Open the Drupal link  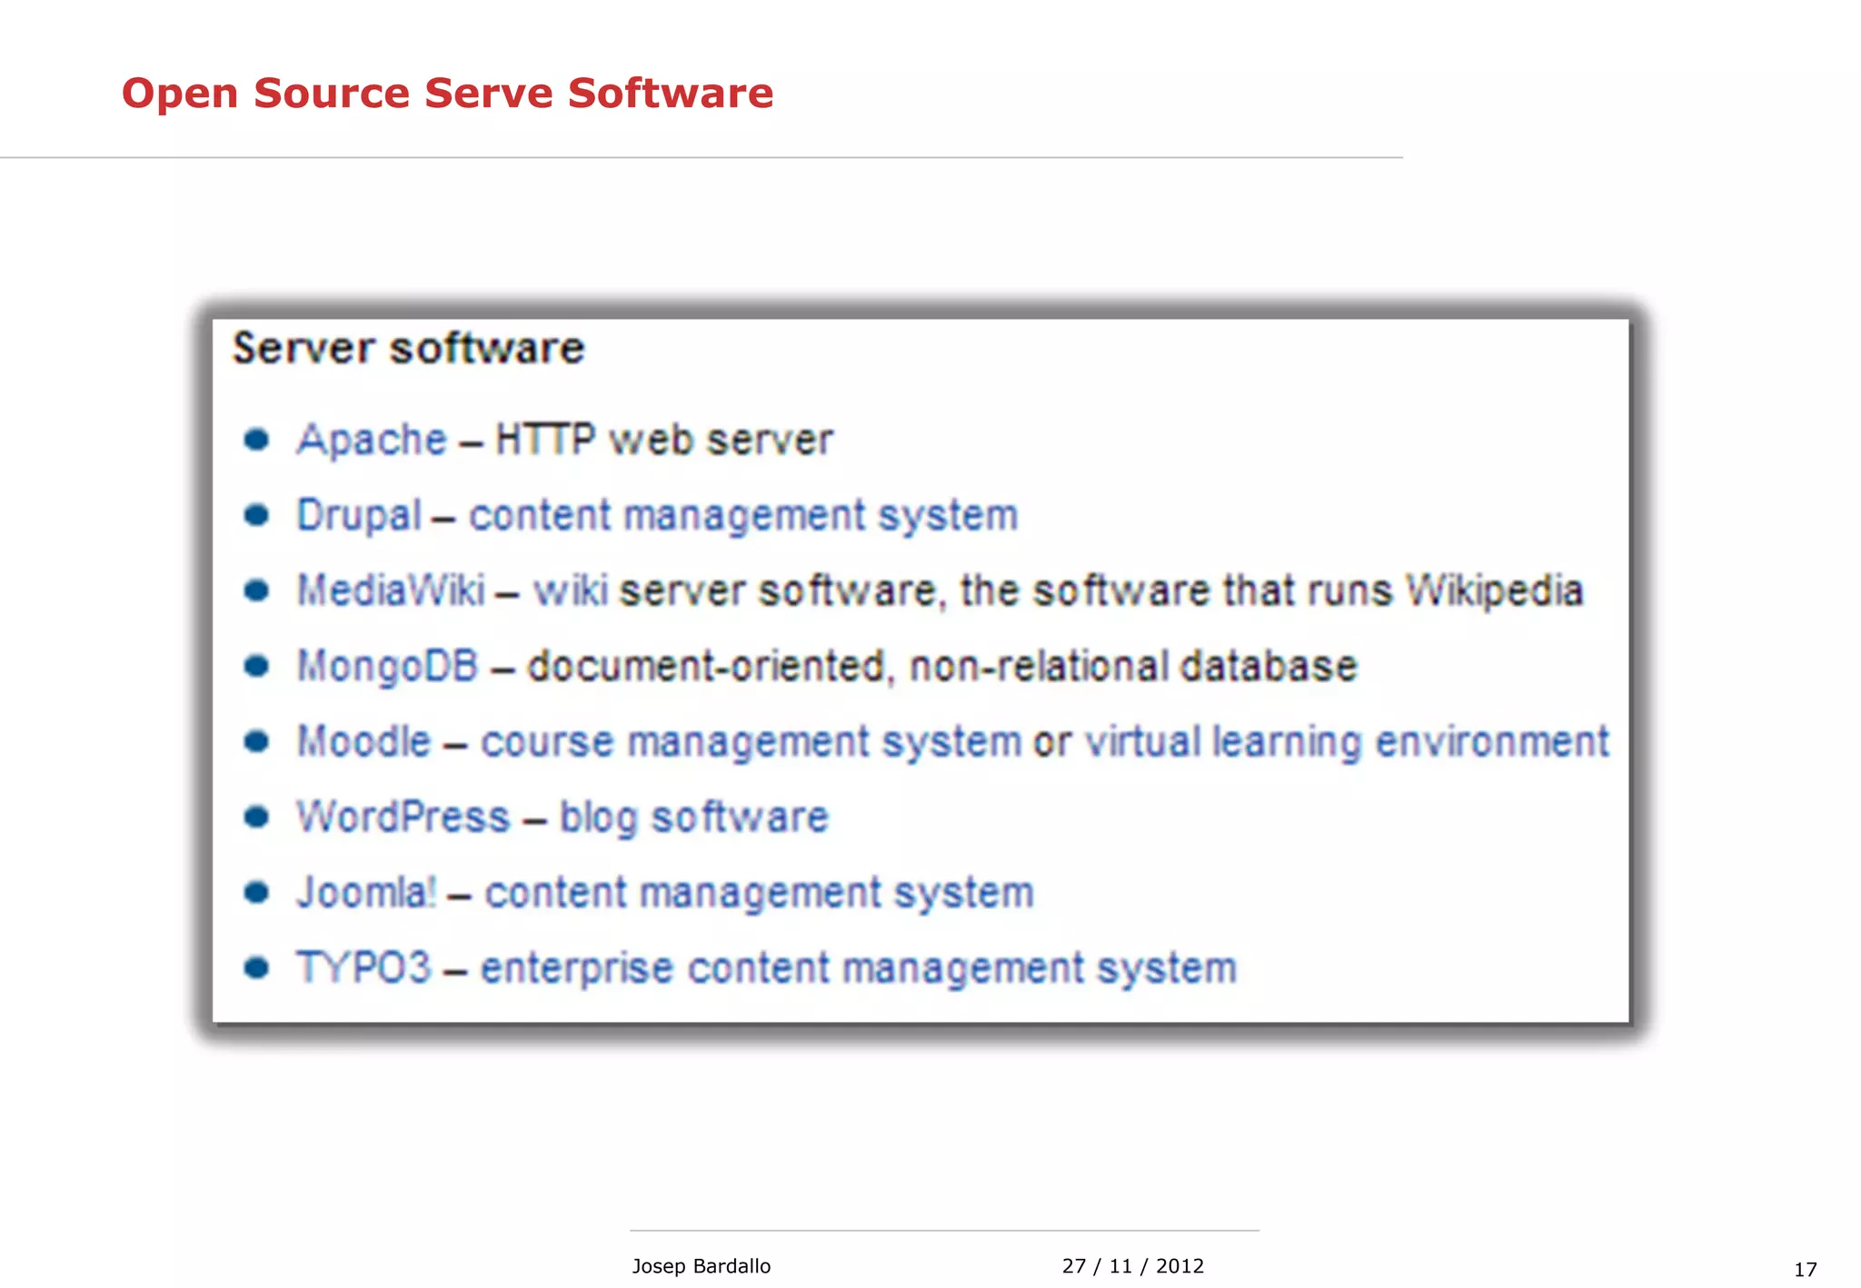359,516
